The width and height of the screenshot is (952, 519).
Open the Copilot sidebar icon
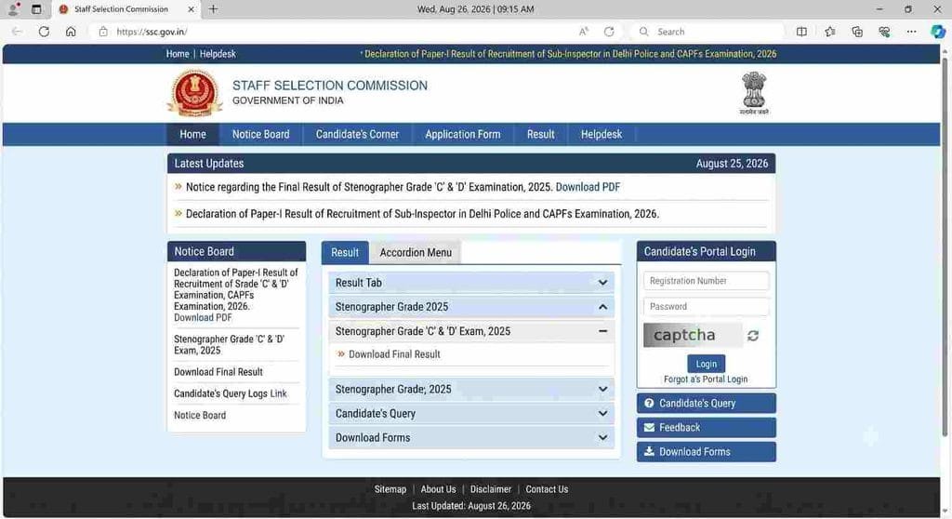click(x=938, y=32)
